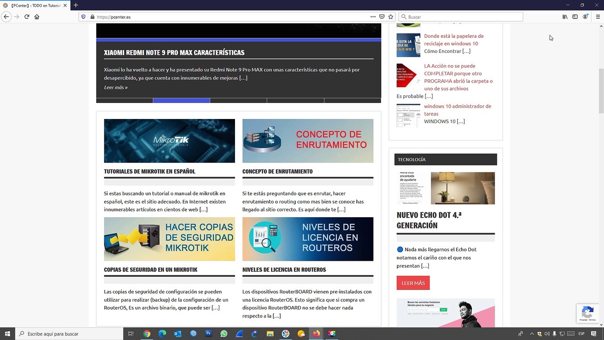Open the Echo Dot article image
Screen dimensions: 604x340
[446, 188]
